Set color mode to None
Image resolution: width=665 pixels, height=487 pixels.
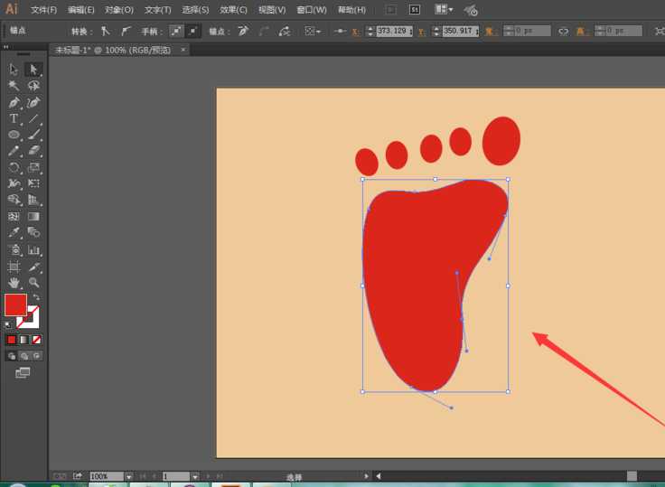click(x=36, y=340)
